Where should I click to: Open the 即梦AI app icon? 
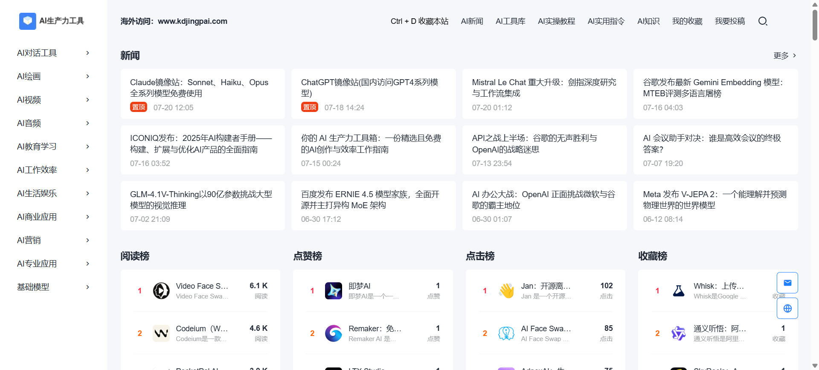pos(334,291)
